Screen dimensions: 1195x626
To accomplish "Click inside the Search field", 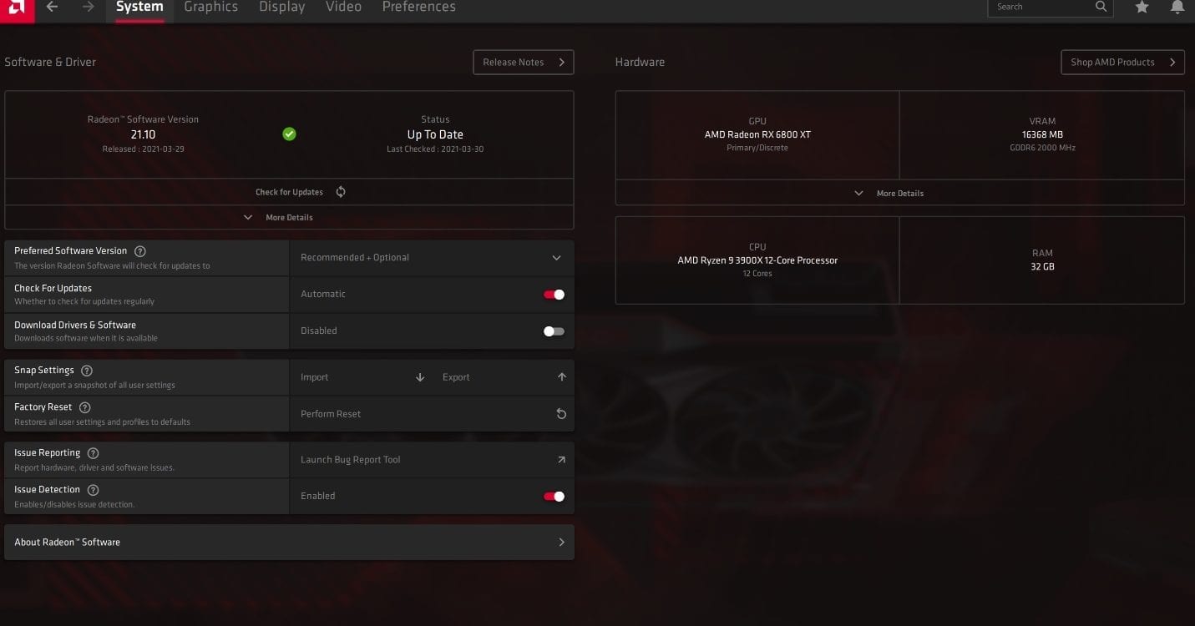I will [x=1042, y=8].
